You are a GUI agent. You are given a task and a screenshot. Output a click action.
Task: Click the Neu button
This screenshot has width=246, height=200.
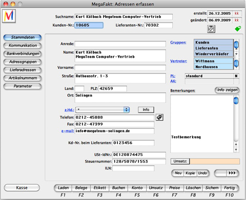click(x=178, y=173)
